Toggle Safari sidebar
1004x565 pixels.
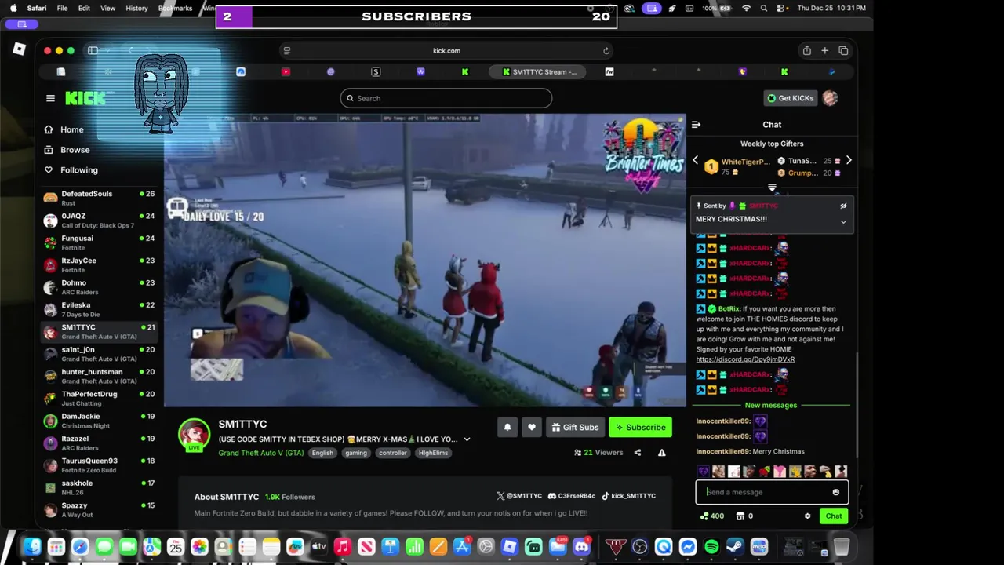pyautogui.click(x=93, y=51)
